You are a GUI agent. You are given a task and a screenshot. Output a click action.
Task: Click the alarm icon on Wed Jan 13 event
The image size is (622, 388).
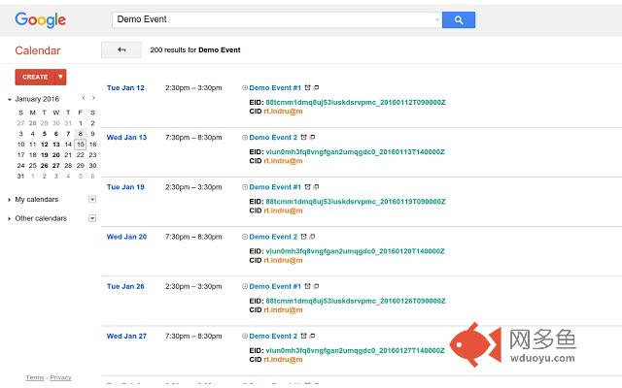coord(304,138)
